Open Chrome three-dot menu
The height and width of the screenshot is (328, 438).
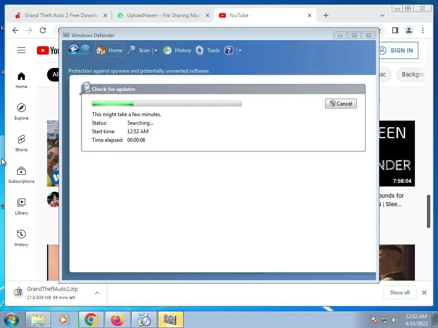(423, 30)
